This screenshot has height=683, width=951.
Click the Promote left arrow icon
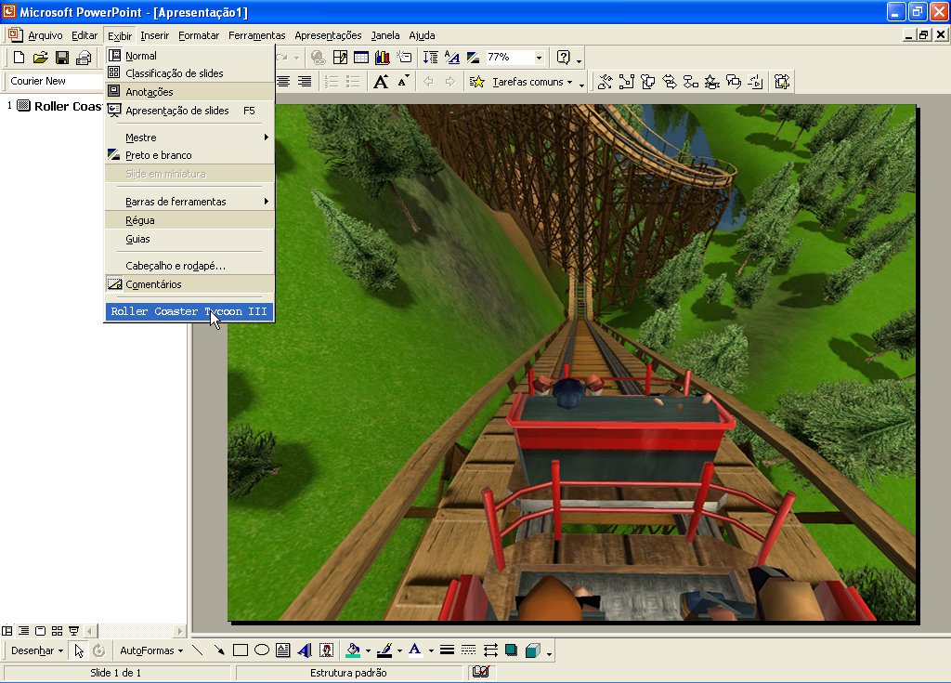tap(428, 82)
